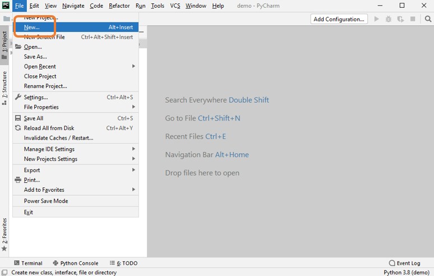Expand Manage IDE Settings submenu arrow
Viewport: 434px width, 276px height.
(133, 149)
